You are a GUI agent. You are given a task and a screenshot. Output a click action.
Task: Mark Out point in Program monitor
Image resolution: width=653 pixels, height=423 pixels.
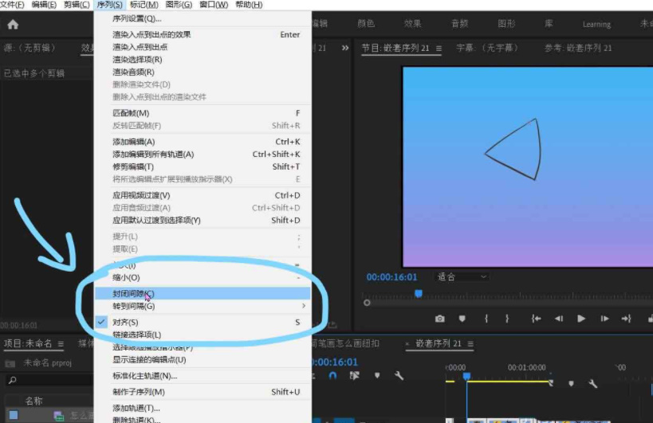507,319
